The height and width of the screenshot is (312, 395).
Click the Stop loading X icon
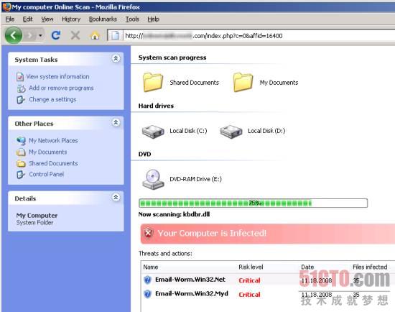pos(75,35)
